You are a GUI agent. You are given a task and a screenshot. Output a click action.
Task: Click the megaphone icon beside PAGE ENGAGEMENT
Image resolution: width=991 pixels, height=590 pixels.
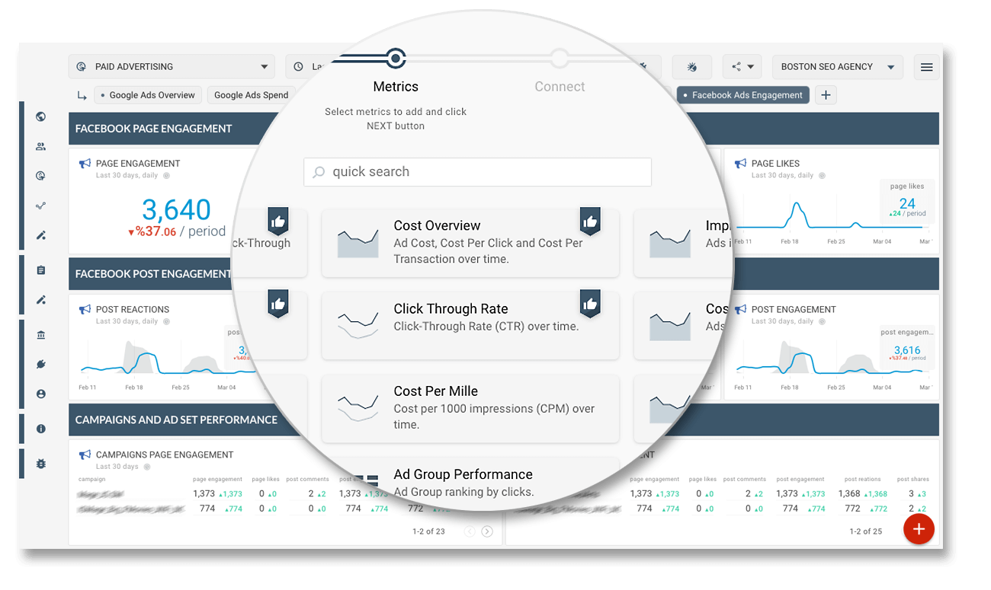(x=85, y=163)
